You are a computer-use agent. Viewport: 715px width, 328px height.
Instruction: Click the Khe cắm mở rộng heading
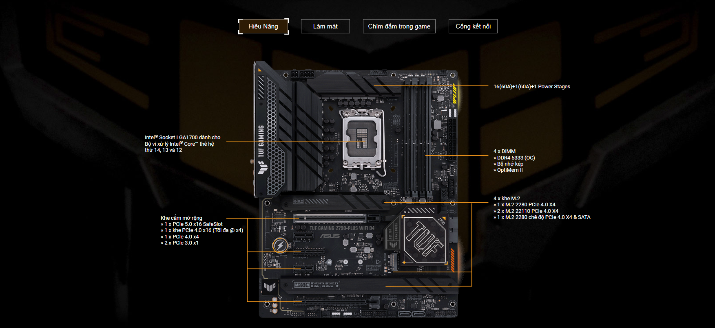point(182,218)
